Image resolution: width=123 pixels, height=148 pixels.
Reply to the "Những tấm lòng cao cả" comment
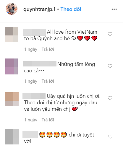pyautogui.click(x=48, y=81)
